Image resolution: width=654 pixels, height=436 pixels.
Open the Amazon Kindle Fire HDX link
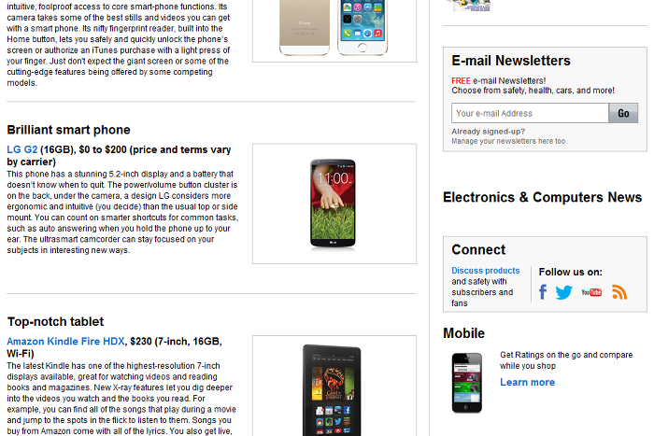pos(65,342)
